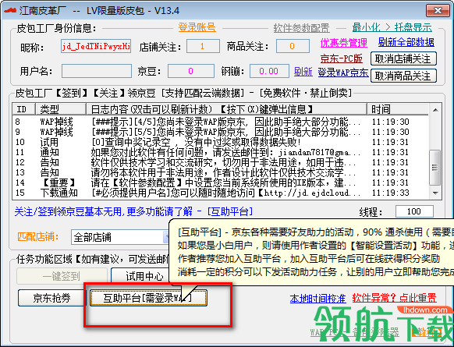Select log row 13 告知

(220, 172)
